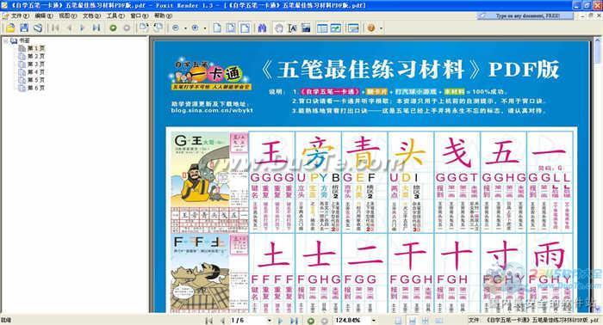Save the document using the floppy disk icon
Screen dimensions: 603x325
[24, 28]
